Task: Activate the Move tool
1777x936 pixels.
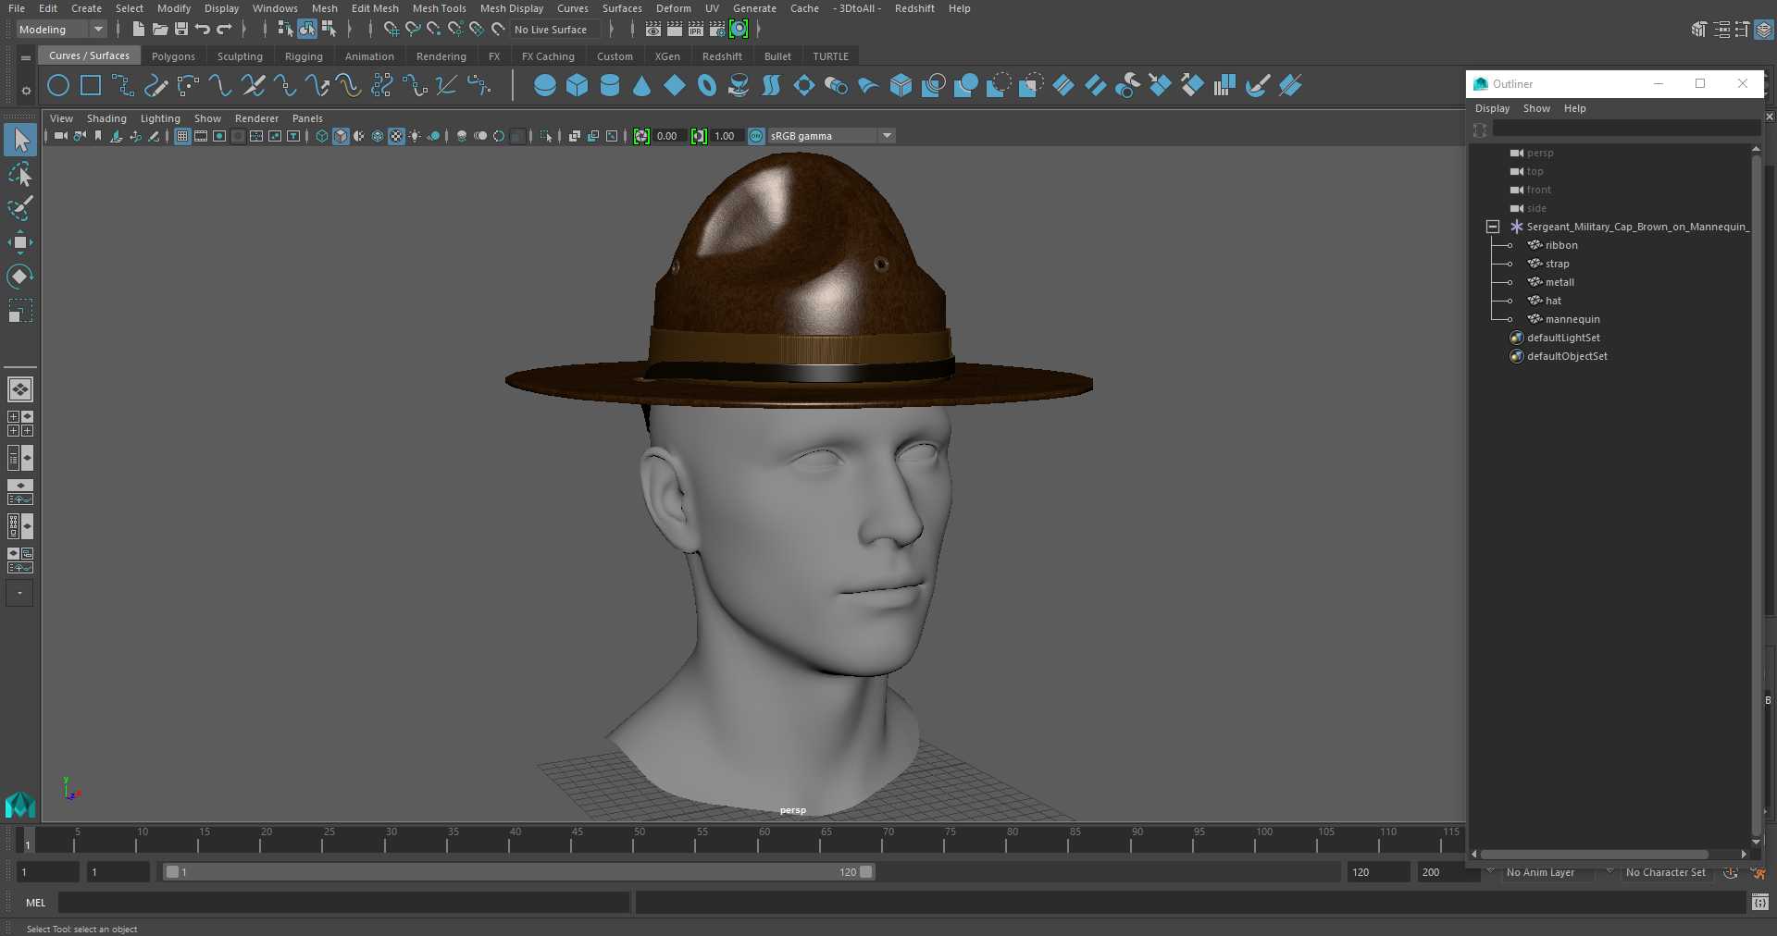Action: pyautogui.click(x=20, y=242)
